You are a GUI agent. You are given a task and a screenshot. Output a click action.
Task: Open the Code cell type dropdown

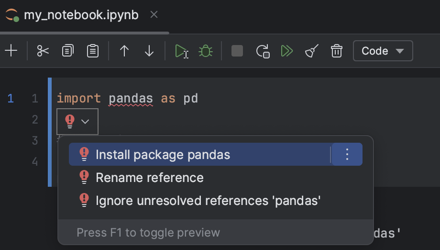pos(383,51)
